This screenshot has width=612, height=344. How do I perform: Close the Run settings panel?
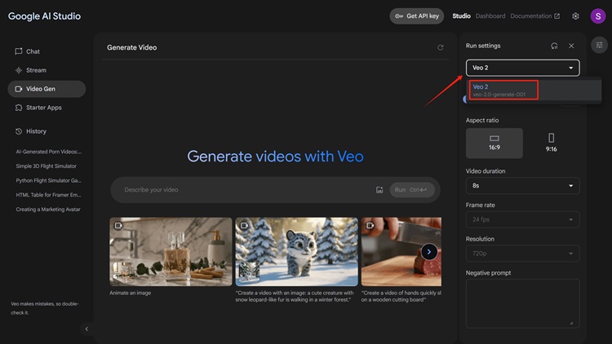coord(571,46)
